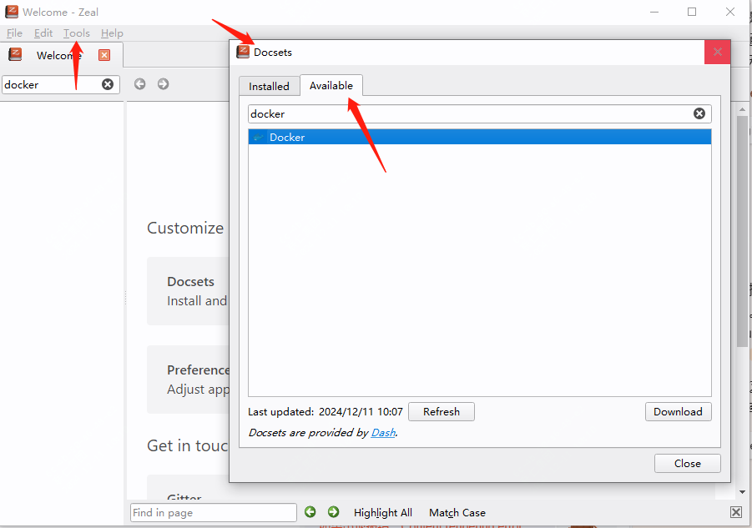Open the Tools menu

click(76, 33)
